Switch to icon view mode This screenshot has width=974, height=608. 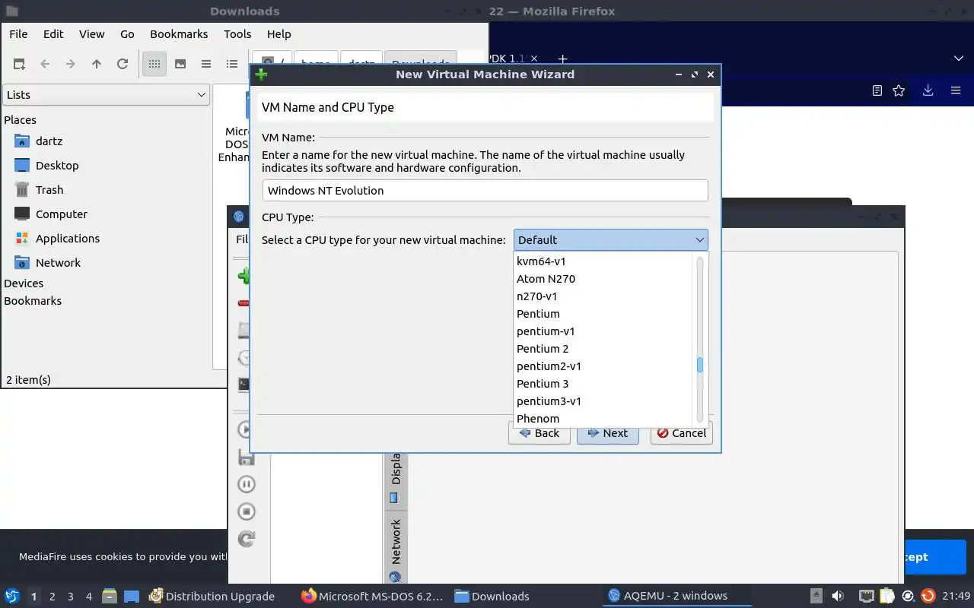154,64
